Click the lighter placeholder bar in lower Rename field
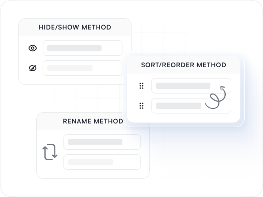Viewport: 263px width, 197px height. point(91,162)
